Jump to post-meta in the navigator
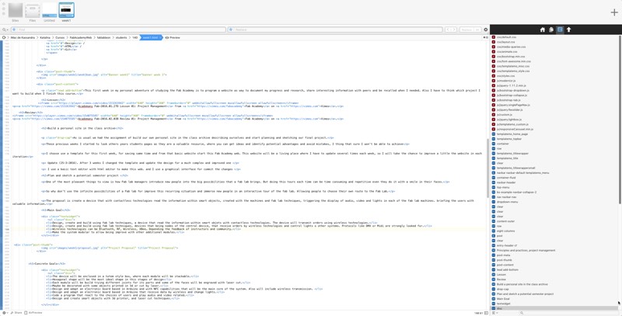Image resolution: width=622 pixels, height=316 pixels. tap(503, 255)
